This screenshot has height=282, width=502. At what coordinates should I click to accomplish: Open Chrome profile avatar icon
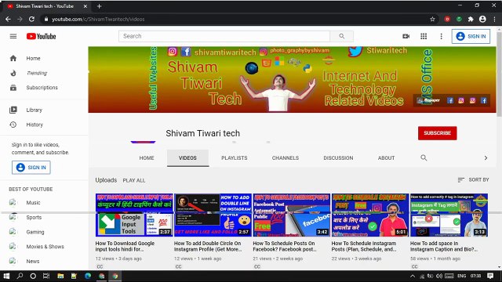tap(482, 19)
